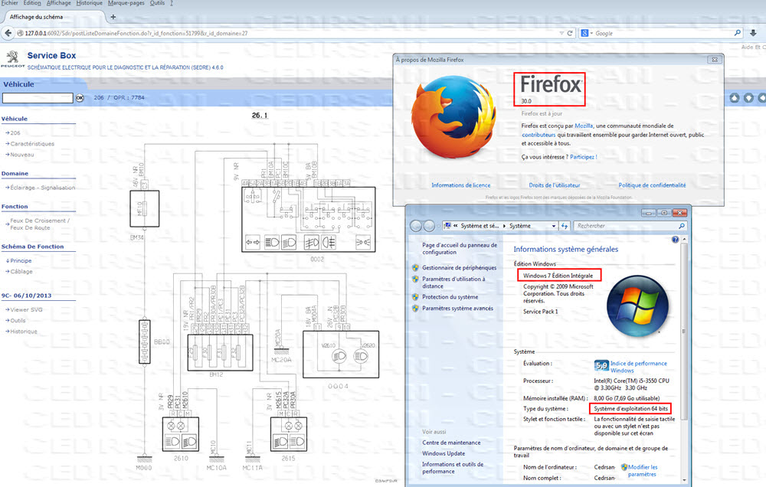Open the URL bar history dropdown arrow
Viewport: 766px width, 487px height.
click(x=561, y=33)
